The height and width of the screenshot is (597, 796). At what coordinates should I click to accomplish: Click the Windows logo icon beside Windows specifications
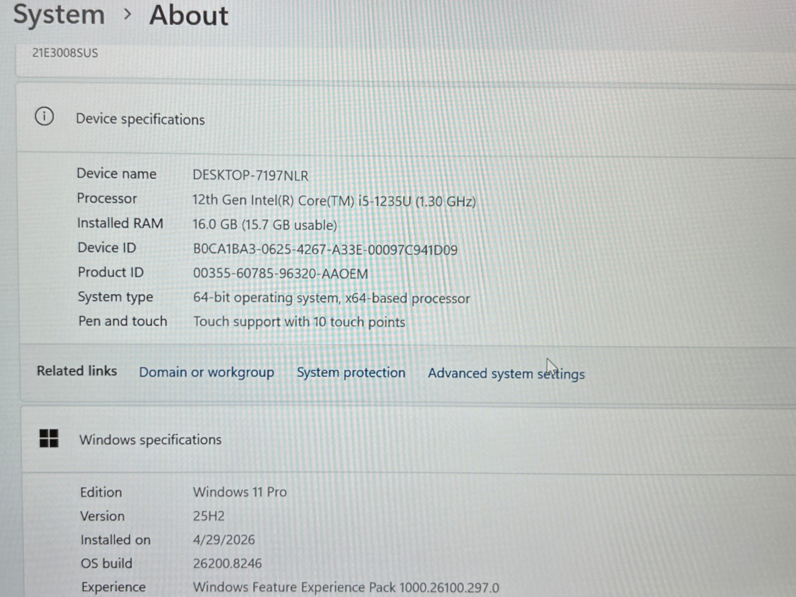coord(49,438)
